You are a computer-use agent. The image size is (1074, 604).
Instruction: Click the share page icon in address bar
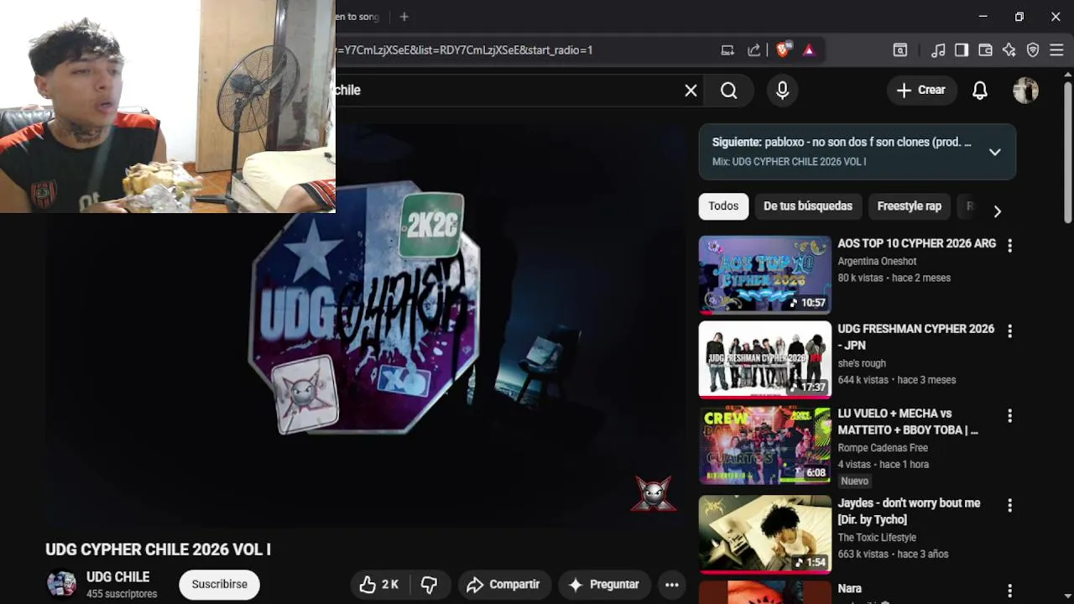(x=754, y=50)
